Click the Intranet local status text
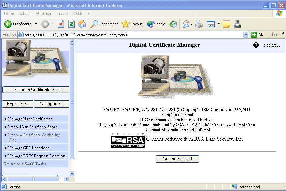The image size is (286, 191). point(249,187)
